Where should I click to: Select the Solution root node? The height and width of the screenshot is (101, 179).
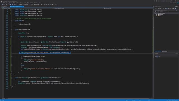pos(162,12)
